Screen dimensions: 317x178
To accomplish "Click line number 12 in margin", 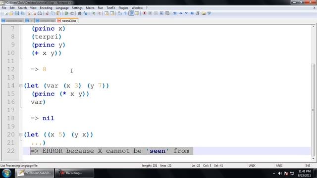I will point(11,69).
